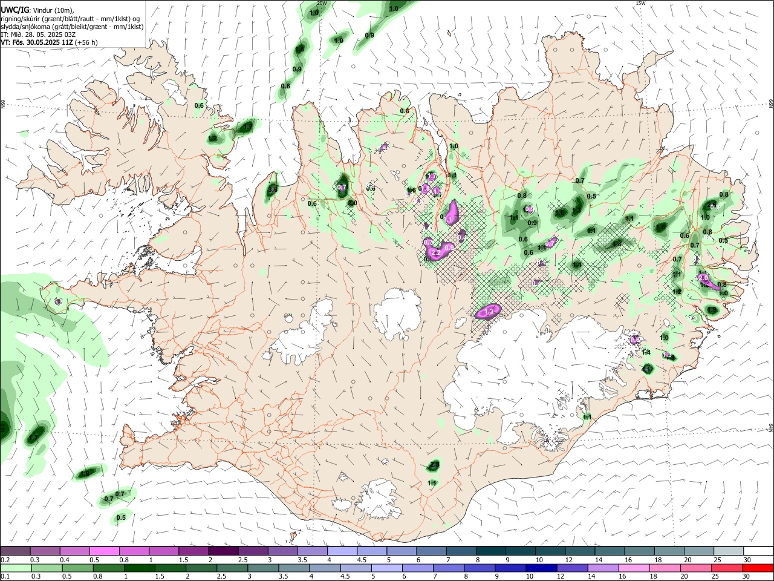This screenshot has height=581, width=774.
Task: Click the 'VT: Fös. 30.05.2025 11Z (+56 h)' line
Action: pos(49,42)
